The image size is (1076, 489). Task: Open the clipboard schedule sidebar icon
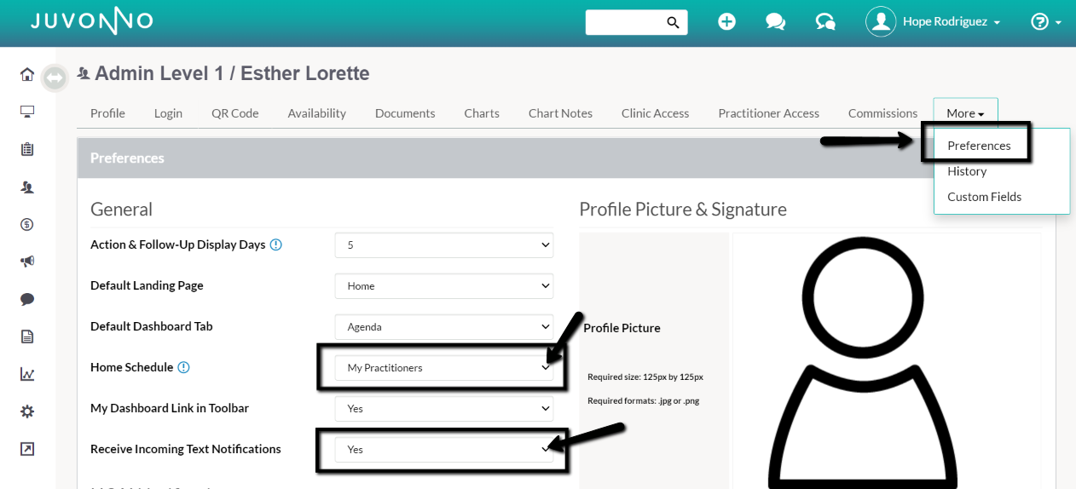point(27,149)
